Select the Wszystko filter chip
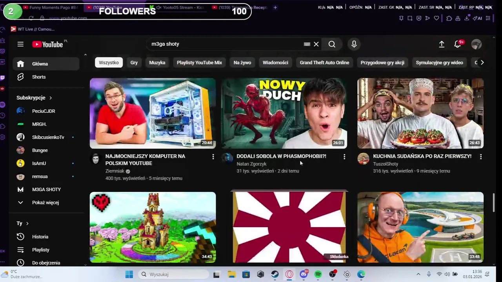The height and width of the screenshot is (282, 502). tap(109, 63)
